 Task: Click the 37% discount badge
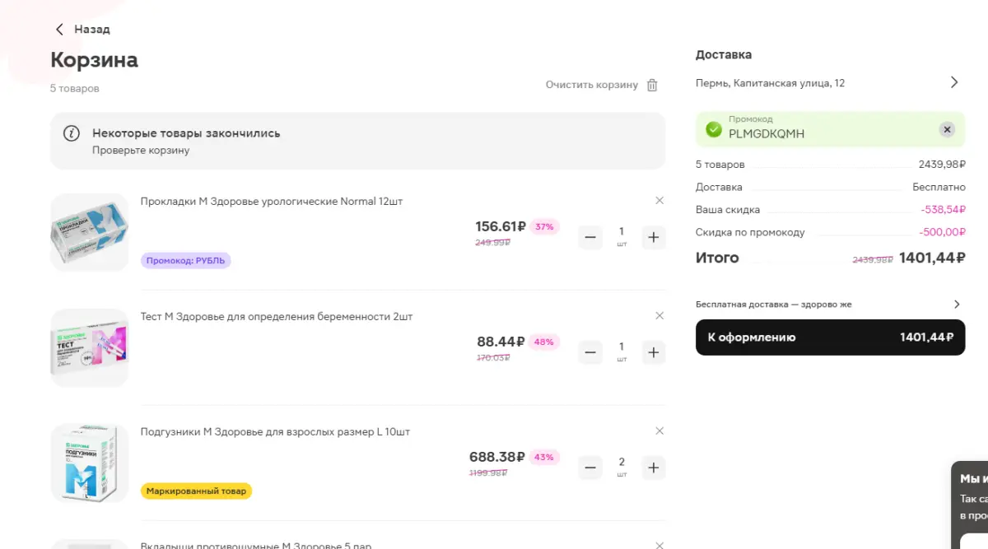click(x=544, y=226)
